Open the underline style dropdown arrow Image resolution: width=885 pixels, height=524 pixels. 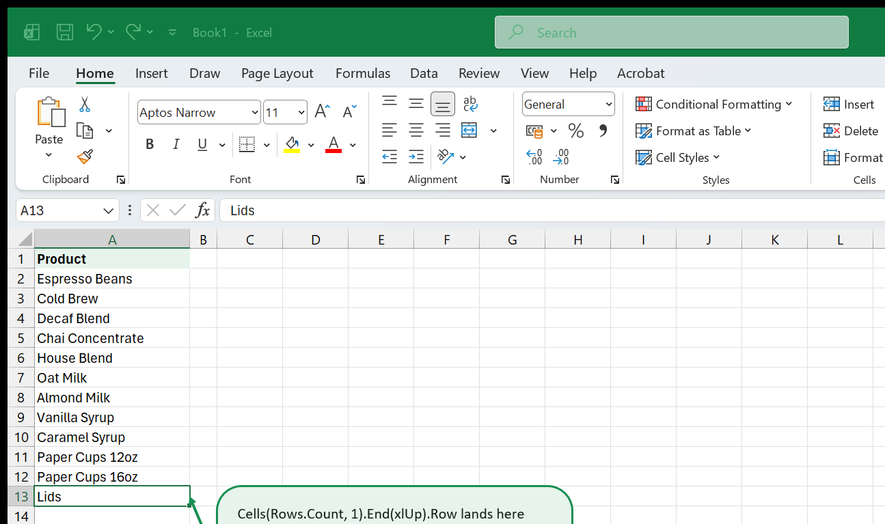(222, 145)
